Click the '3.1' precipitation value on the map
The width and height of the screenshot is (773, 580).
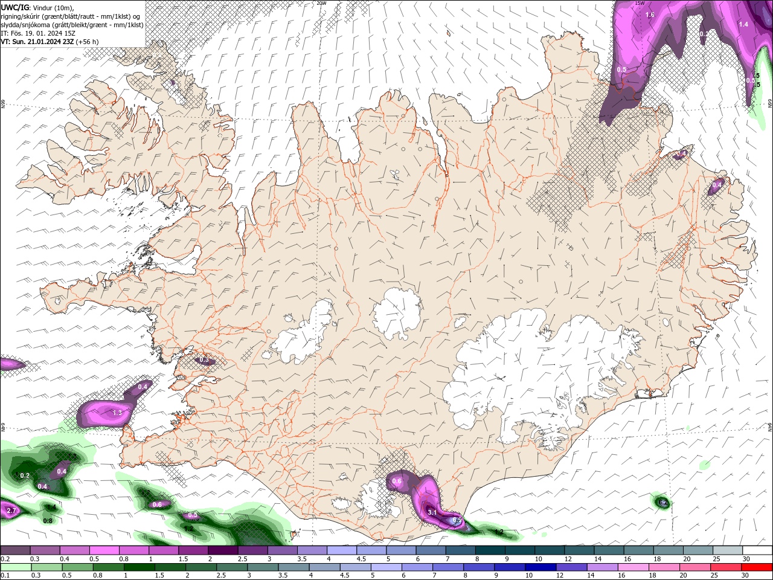(x=432, y=512)
